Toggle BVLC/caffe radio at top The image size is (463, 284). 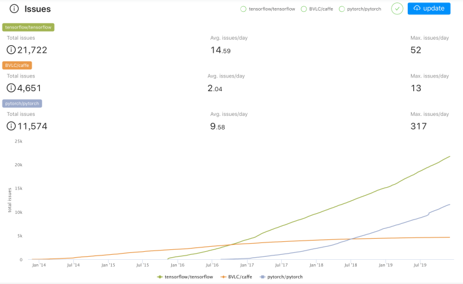(303, 9)
